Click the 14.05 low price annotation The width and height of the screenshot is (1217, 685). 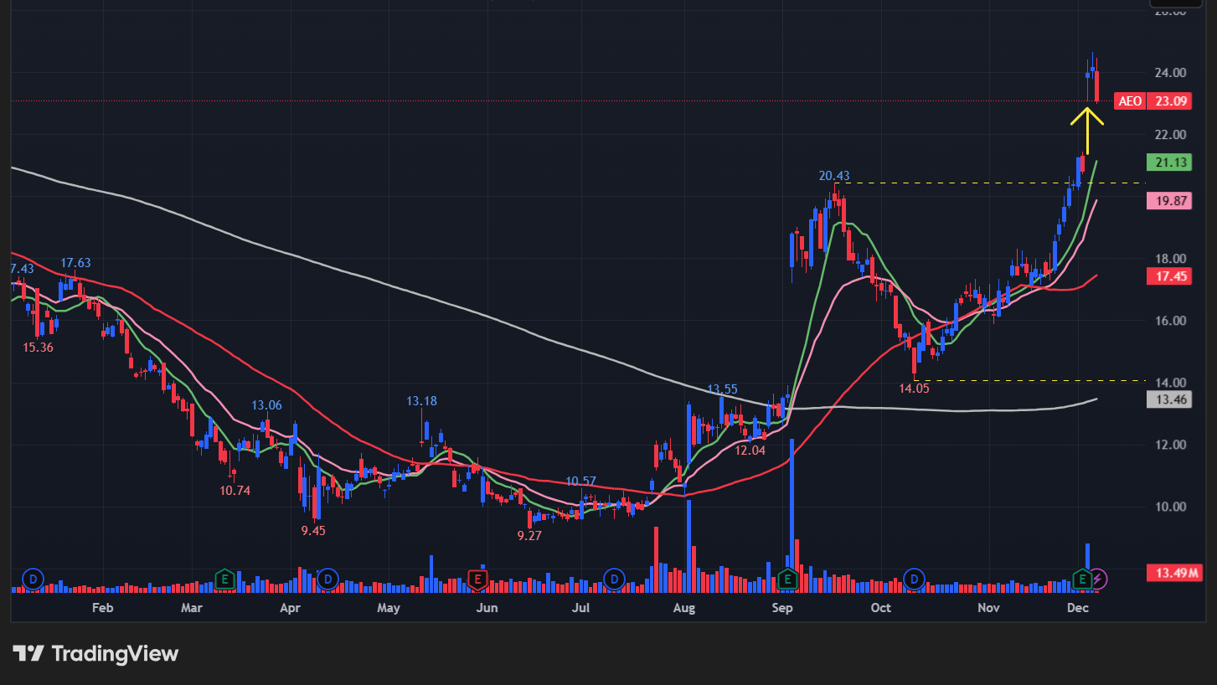click(x=914, y=389)
